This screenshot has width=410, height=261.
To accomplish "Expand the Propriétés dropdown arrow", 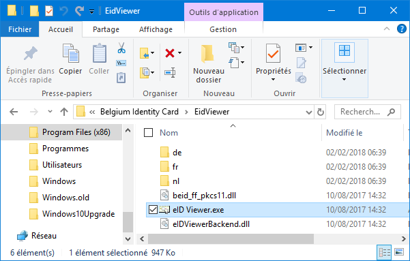I will pos(273,80).
